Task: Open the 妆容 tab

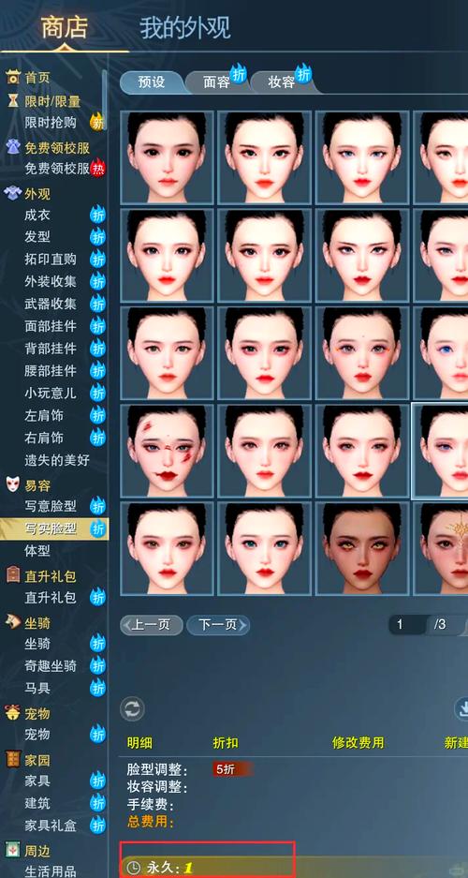Action: [x=281, y=82]
